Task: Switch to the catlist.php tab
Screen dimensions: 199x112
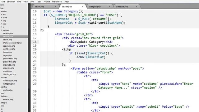Action: 39,7
